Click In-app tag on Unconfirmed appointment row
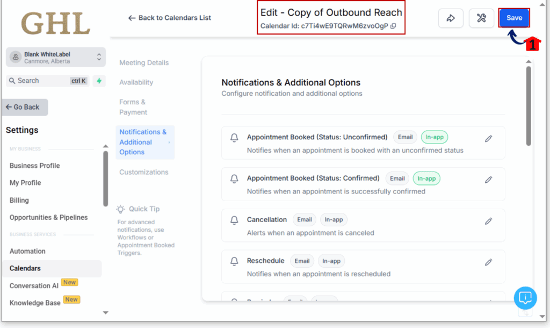Image resolution: width=550 pixels, height=328 pixels. click(x=434, y=137)
